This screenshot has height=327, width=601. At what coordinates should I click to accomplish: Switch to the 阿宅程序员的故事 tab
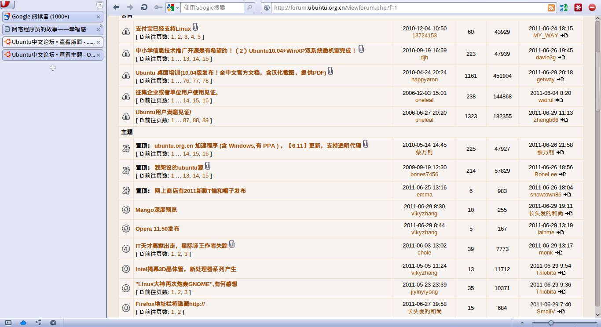(52, 29)
